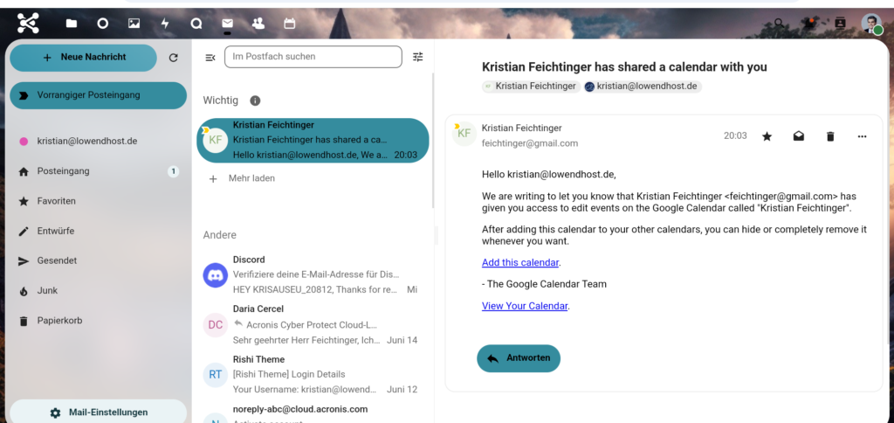894x423 pixels.
Task: Open the Mail app icon in top bar
Action: 228,24
